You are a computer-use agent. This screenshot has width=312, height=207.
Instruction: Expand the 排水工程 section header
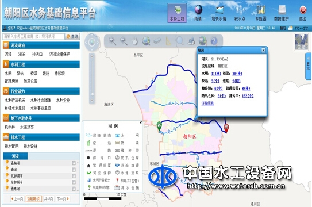point(41,137)
